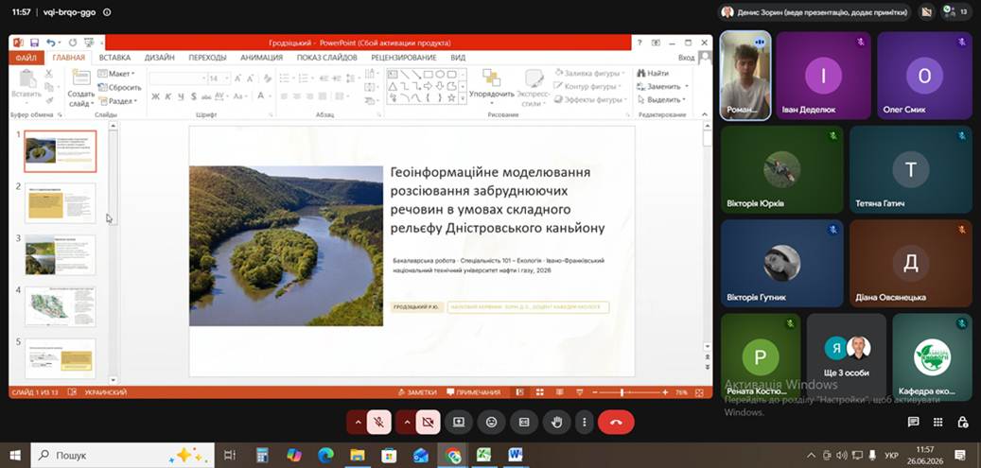Open the ВИД ribbon tab
Image resolution: width=981 pixels, height=468 pixels.
click(458, 58)
